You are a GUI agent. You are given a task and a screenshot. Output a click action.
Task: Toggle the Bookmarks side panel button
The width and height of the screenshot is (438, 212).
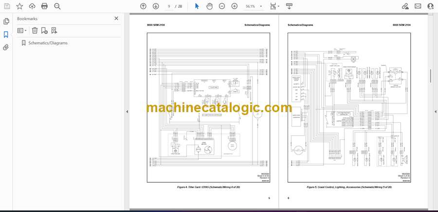click(6, 35)
